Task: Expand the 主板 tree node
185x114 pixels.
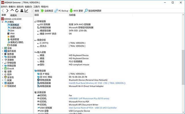Action: 3,48
